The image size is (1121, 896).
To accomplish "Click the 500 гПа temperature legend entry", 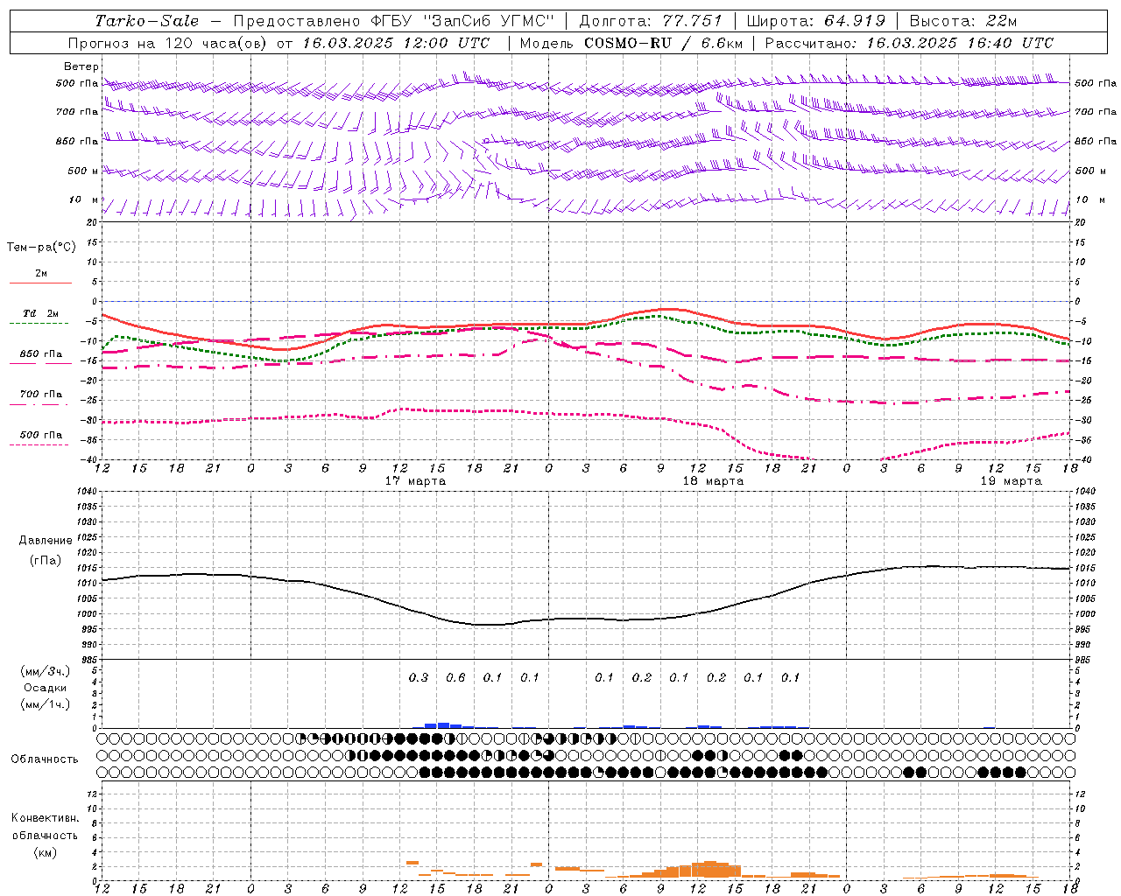I will tap(41, 435).
